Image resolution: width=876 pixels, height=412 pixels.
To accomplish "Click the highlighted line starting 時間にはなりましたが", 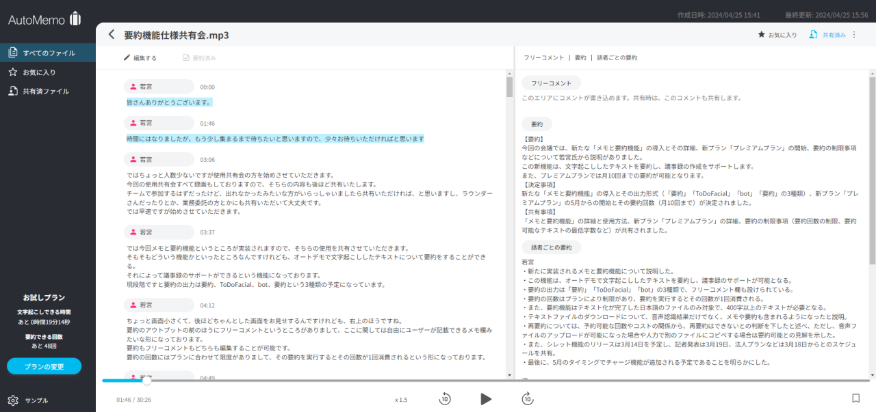I will coord(275,139).
